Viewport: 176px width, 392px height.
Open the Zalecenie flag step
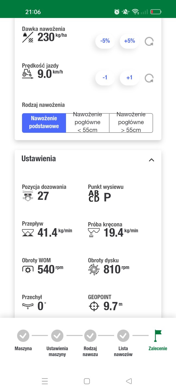click(x=158, y=336)
